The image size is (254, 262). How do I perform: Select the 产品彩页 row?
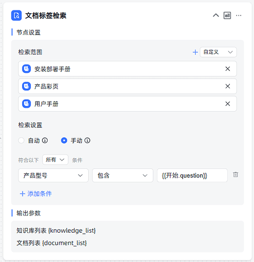pyautogui.click(x=128, y=86)
